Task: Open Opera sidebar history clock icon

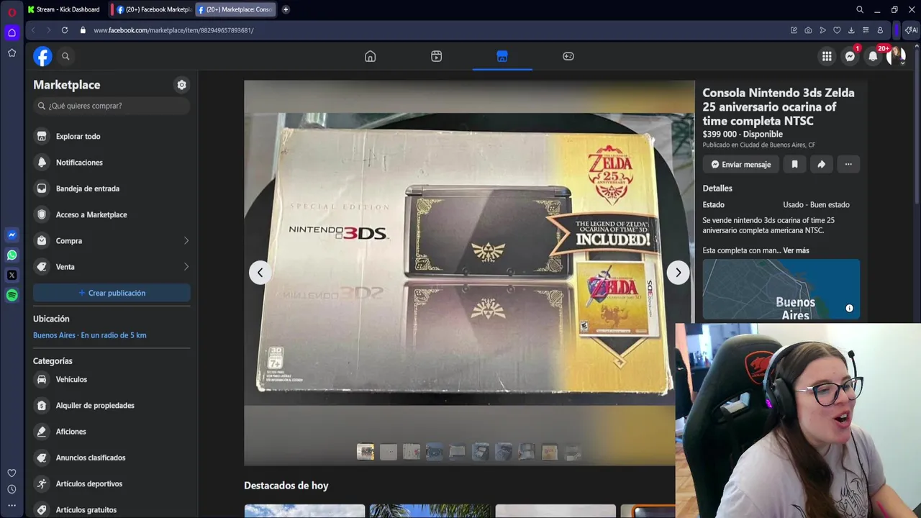Action: click(12, 489)
